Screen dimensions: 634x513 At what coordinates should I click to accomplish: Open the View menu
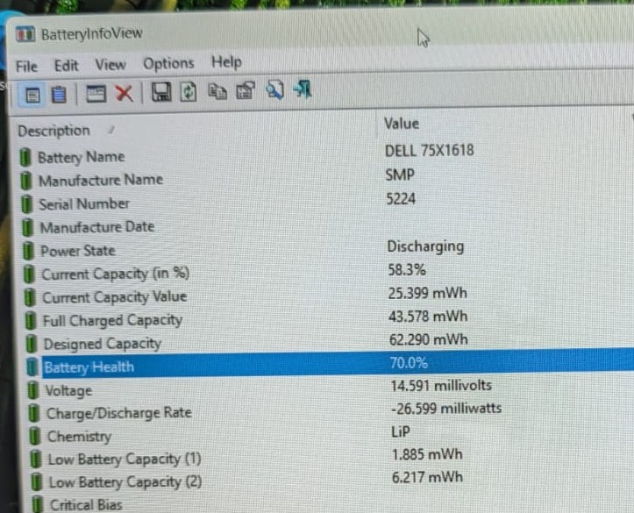pyautogui.click(x=110, y=64)
